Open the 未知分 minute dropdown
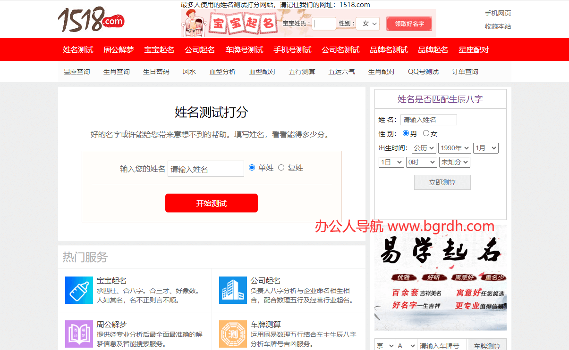The image size is (569, 350). [x=455, y=162]
